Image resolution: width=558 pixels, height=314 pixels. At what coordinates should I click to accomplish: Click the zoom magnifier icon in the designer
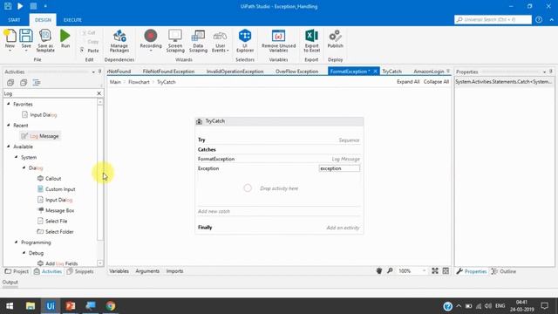pyautogui.click(x=390, y=271)
